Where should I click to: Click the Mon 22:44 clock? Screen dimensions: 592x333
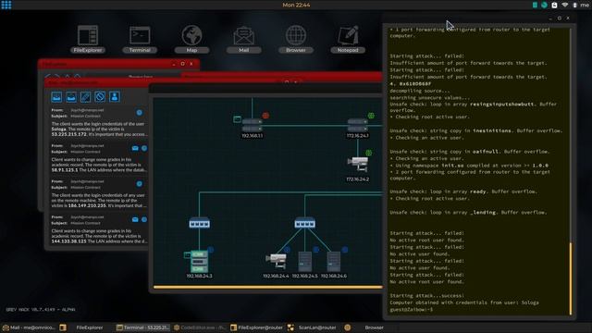coord(296,5)
